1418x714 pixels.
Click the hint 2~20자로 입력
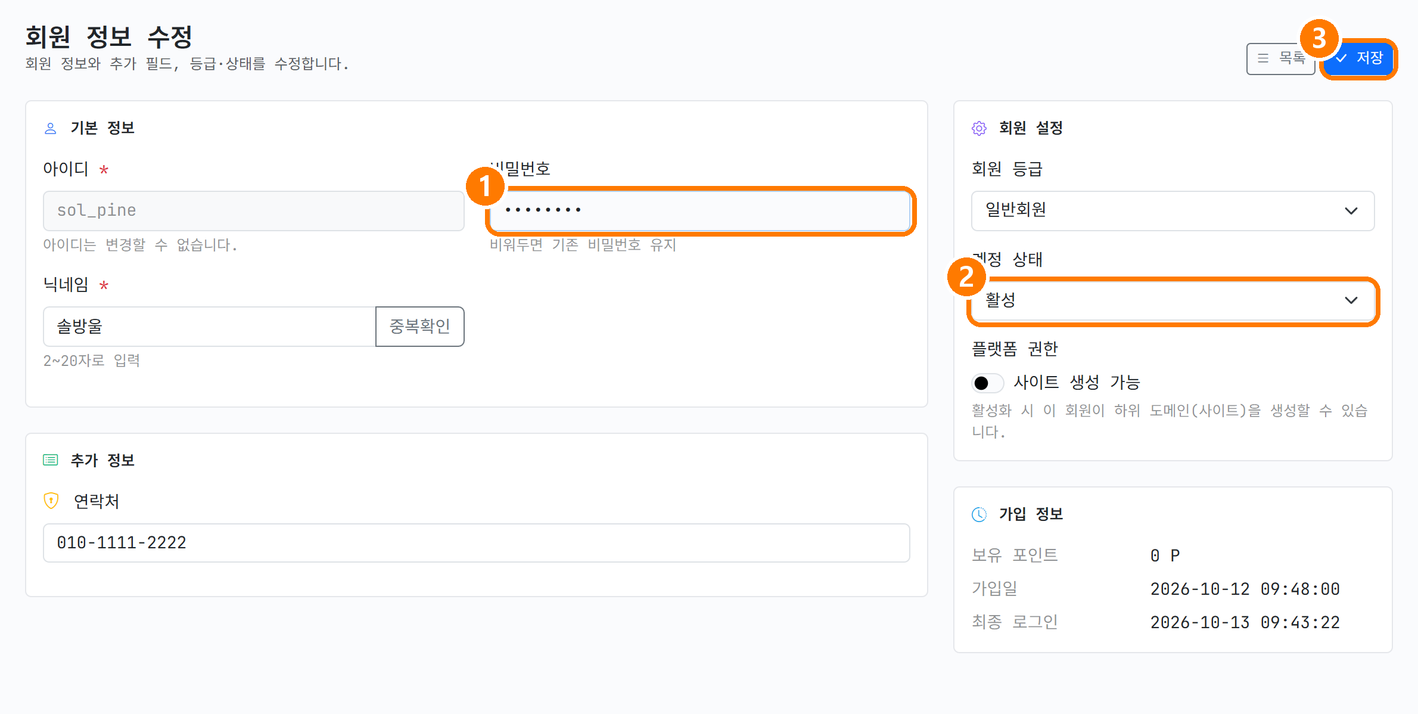coord(91,360)
